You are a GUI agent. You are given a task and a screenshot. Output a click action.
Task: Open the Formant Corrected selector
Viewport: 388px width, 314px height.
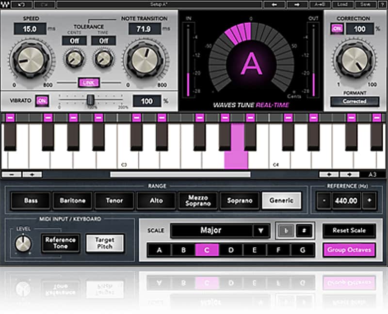355,101
